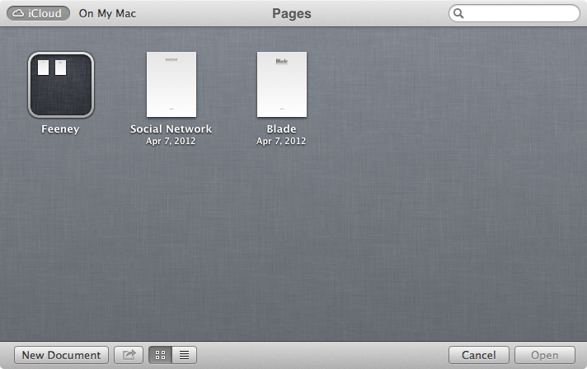
Task: Click the Open button
Action: coord(544,355)
